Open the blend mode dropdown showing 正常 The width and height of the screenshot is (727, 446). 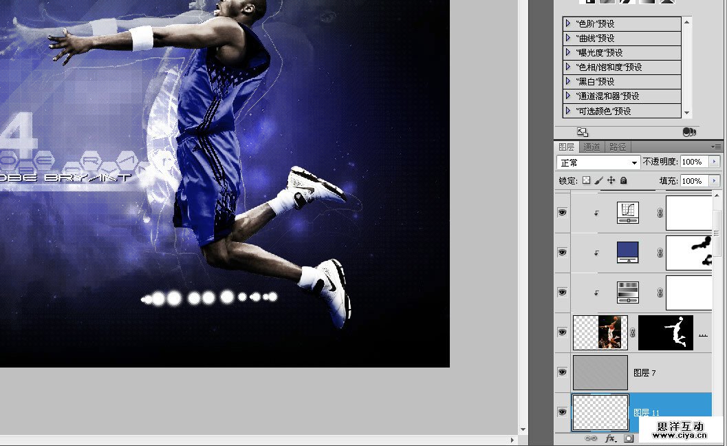pyautogui.click(x=598, y=162)
